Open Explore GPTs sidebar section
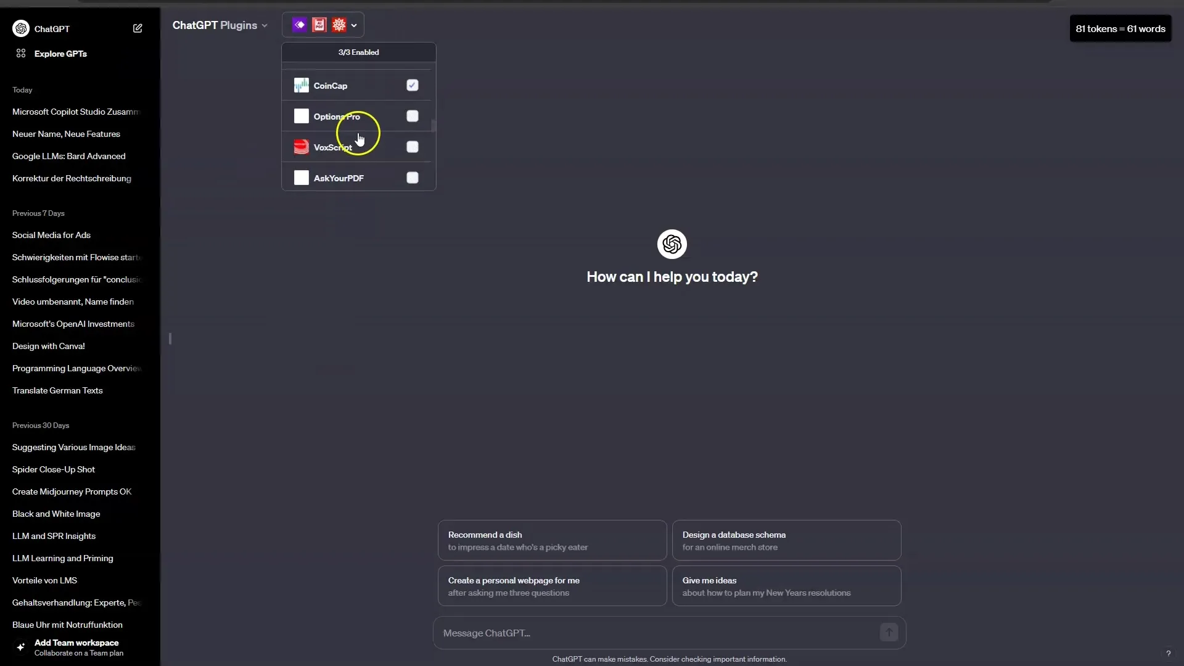 pos(61,53)
